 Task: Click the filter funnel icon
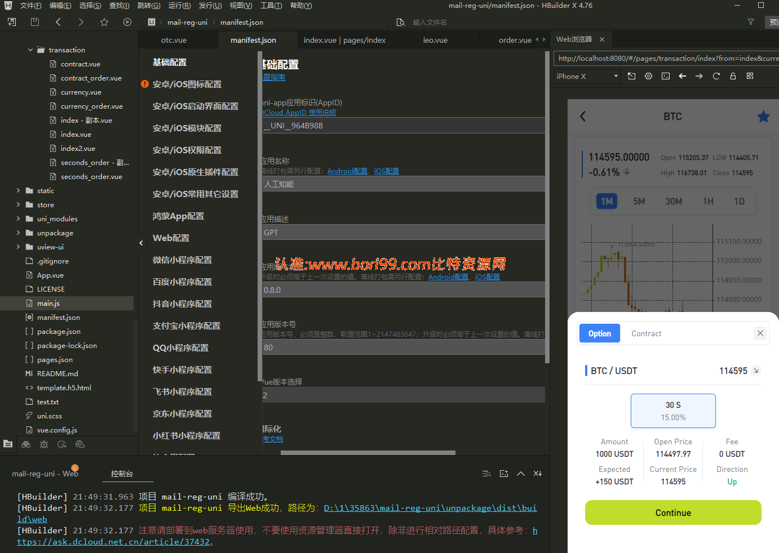click(x=751, y=22)
